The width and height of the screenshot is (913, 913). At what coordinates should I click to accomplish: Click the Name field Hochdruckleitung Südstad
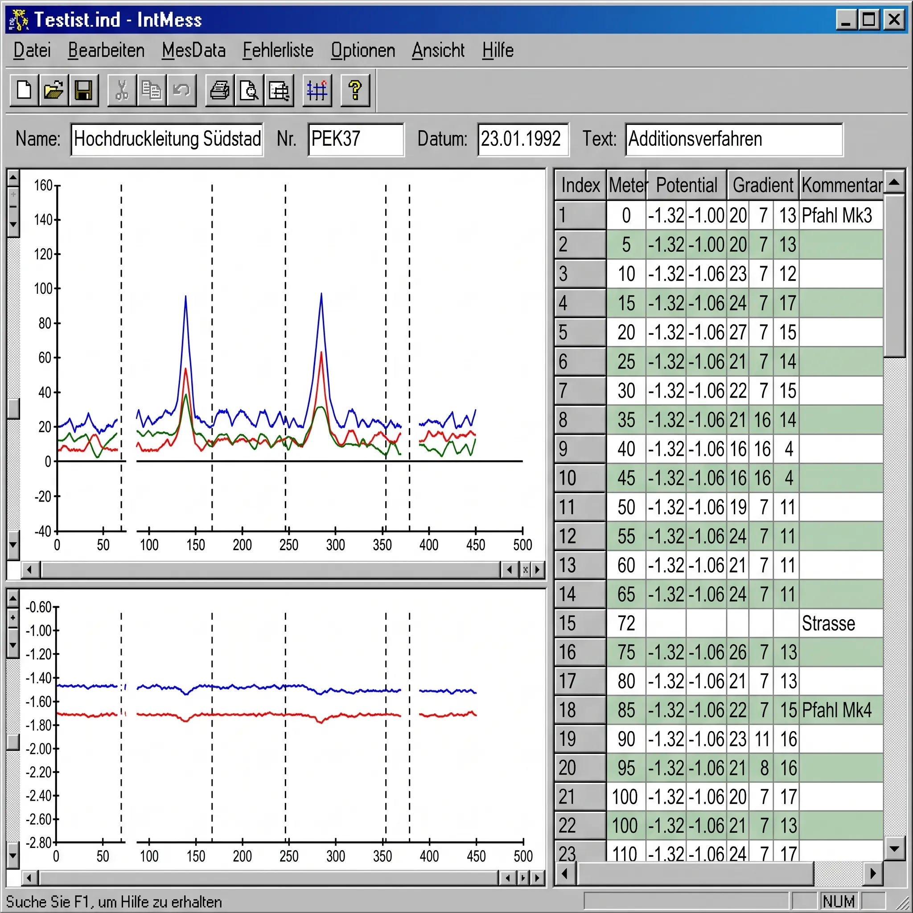coord(167,140)
